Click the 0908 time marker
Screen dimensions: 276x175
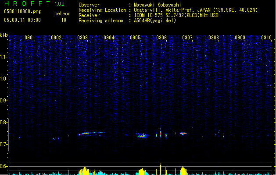tap(214, 38)
